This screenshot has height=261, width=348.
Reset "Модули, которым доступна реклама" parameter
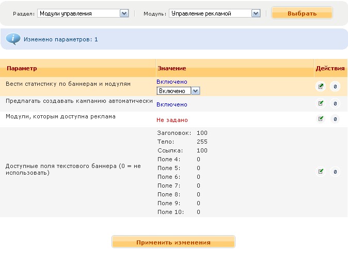pyautogui.click(x=335, y=119)
